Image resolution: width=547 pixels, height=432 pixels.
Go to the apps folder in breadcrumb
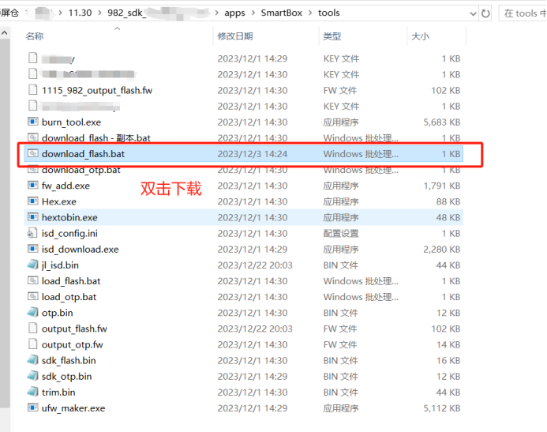click(234, 13)
